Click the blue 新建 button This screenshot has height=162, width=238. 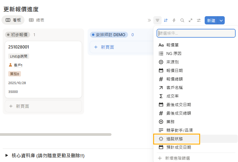pyautogui.click(x=211, y=20)
